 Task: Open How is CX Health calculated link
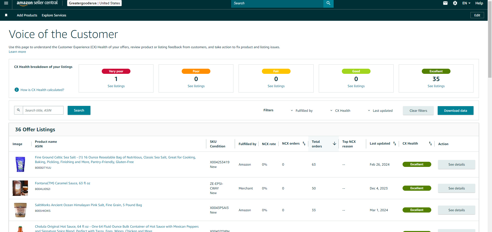coord(42,90)
